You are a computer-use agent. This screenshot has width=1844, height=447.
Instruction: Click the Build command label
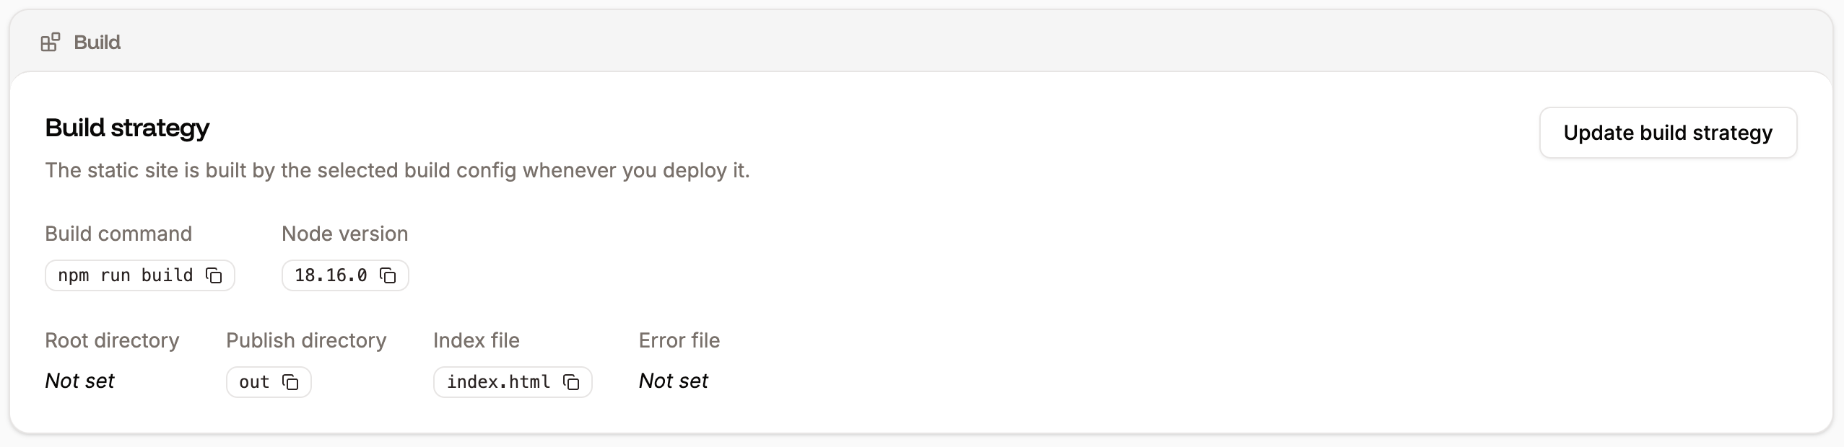pyautogui.click(x=118, y=234)
